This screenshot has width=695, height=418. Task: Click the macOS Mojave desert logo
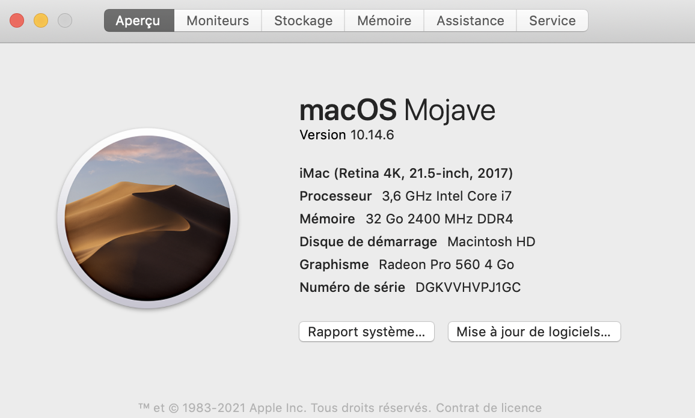[x=147, y=219]
